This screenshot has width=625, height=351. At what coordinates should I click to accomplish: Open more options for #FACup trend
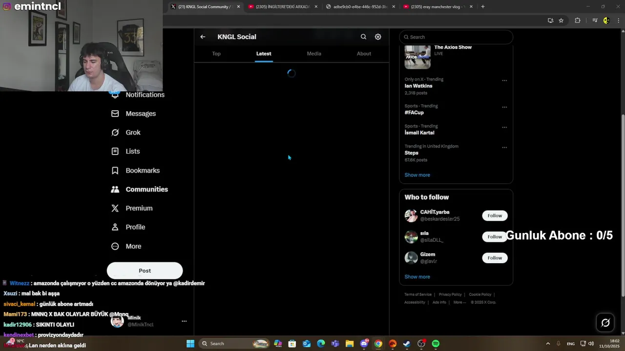(504, 107)
